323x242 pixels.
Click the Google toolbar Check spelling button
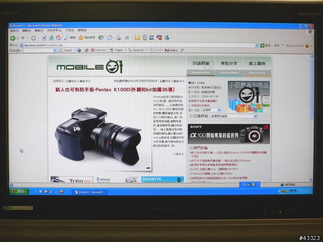click(x=117, y=50)
